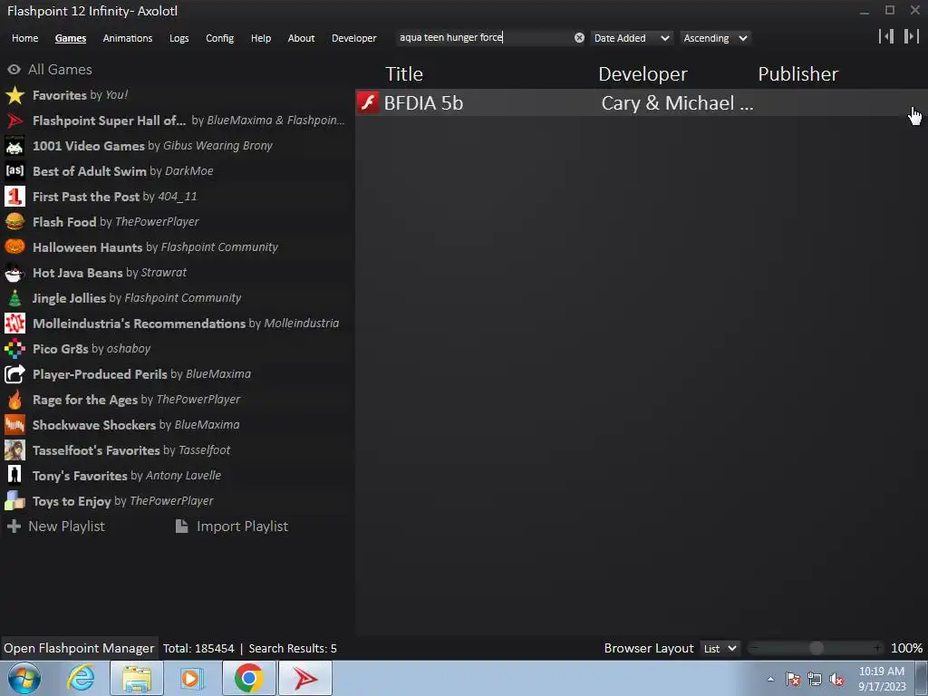This screenshot has height=696, width=928.
Task: Open Windows Media Player from taskbar
Action: (x=192, y=678)
